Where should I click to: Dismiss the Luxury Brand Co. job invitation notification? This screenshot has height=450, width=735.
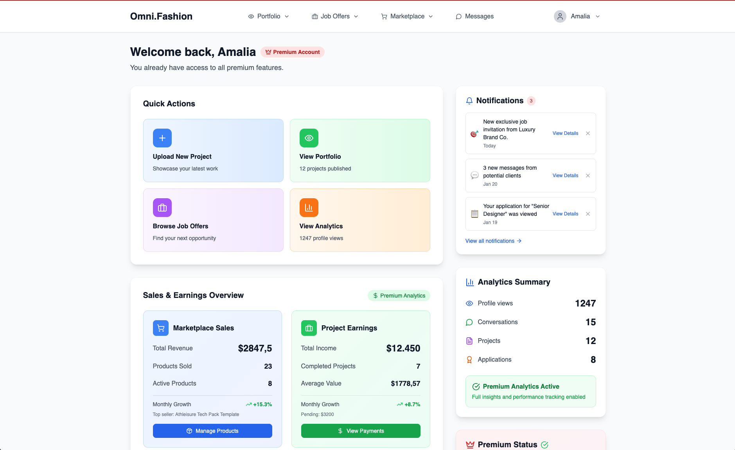588,133
